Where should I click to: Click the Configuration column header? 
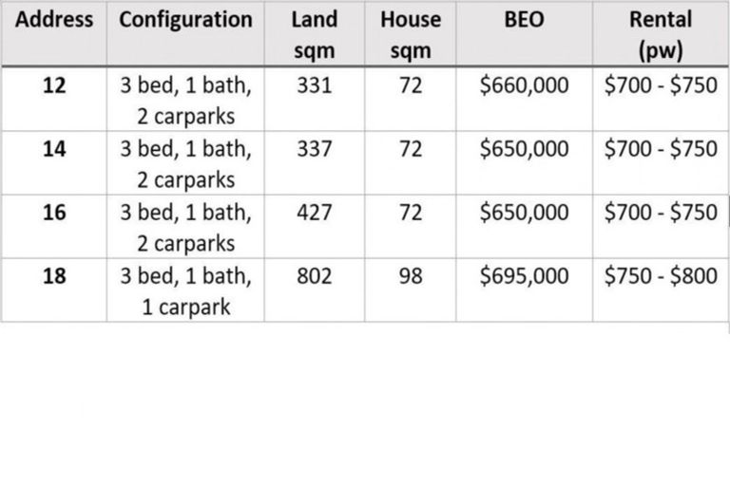point(186,20)
